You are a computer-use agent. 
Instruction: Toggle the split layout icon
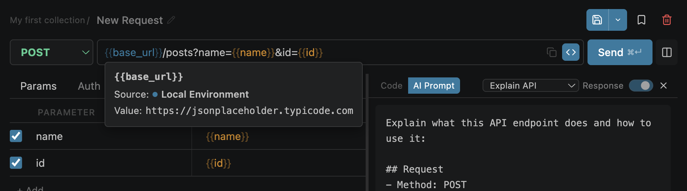(x=667, y=52)
